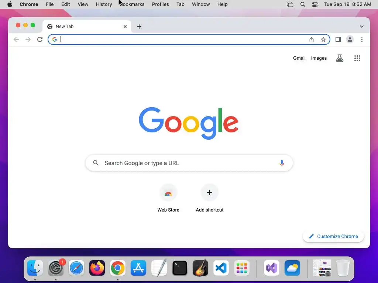Open the Tab menu
Screen dimensions: 378x283
(x=180, y=4)
